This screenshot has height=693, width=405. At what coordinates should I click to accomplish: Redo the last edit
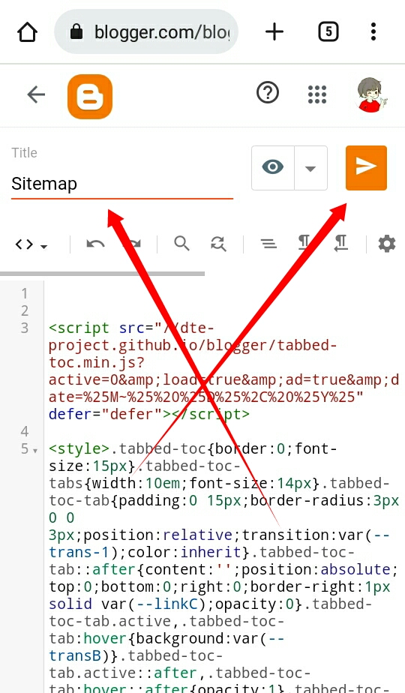[132, 244]
